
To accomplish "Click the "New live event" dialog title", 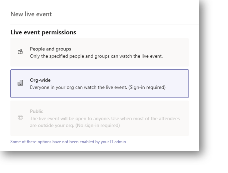I will click(x=31, y=14).
